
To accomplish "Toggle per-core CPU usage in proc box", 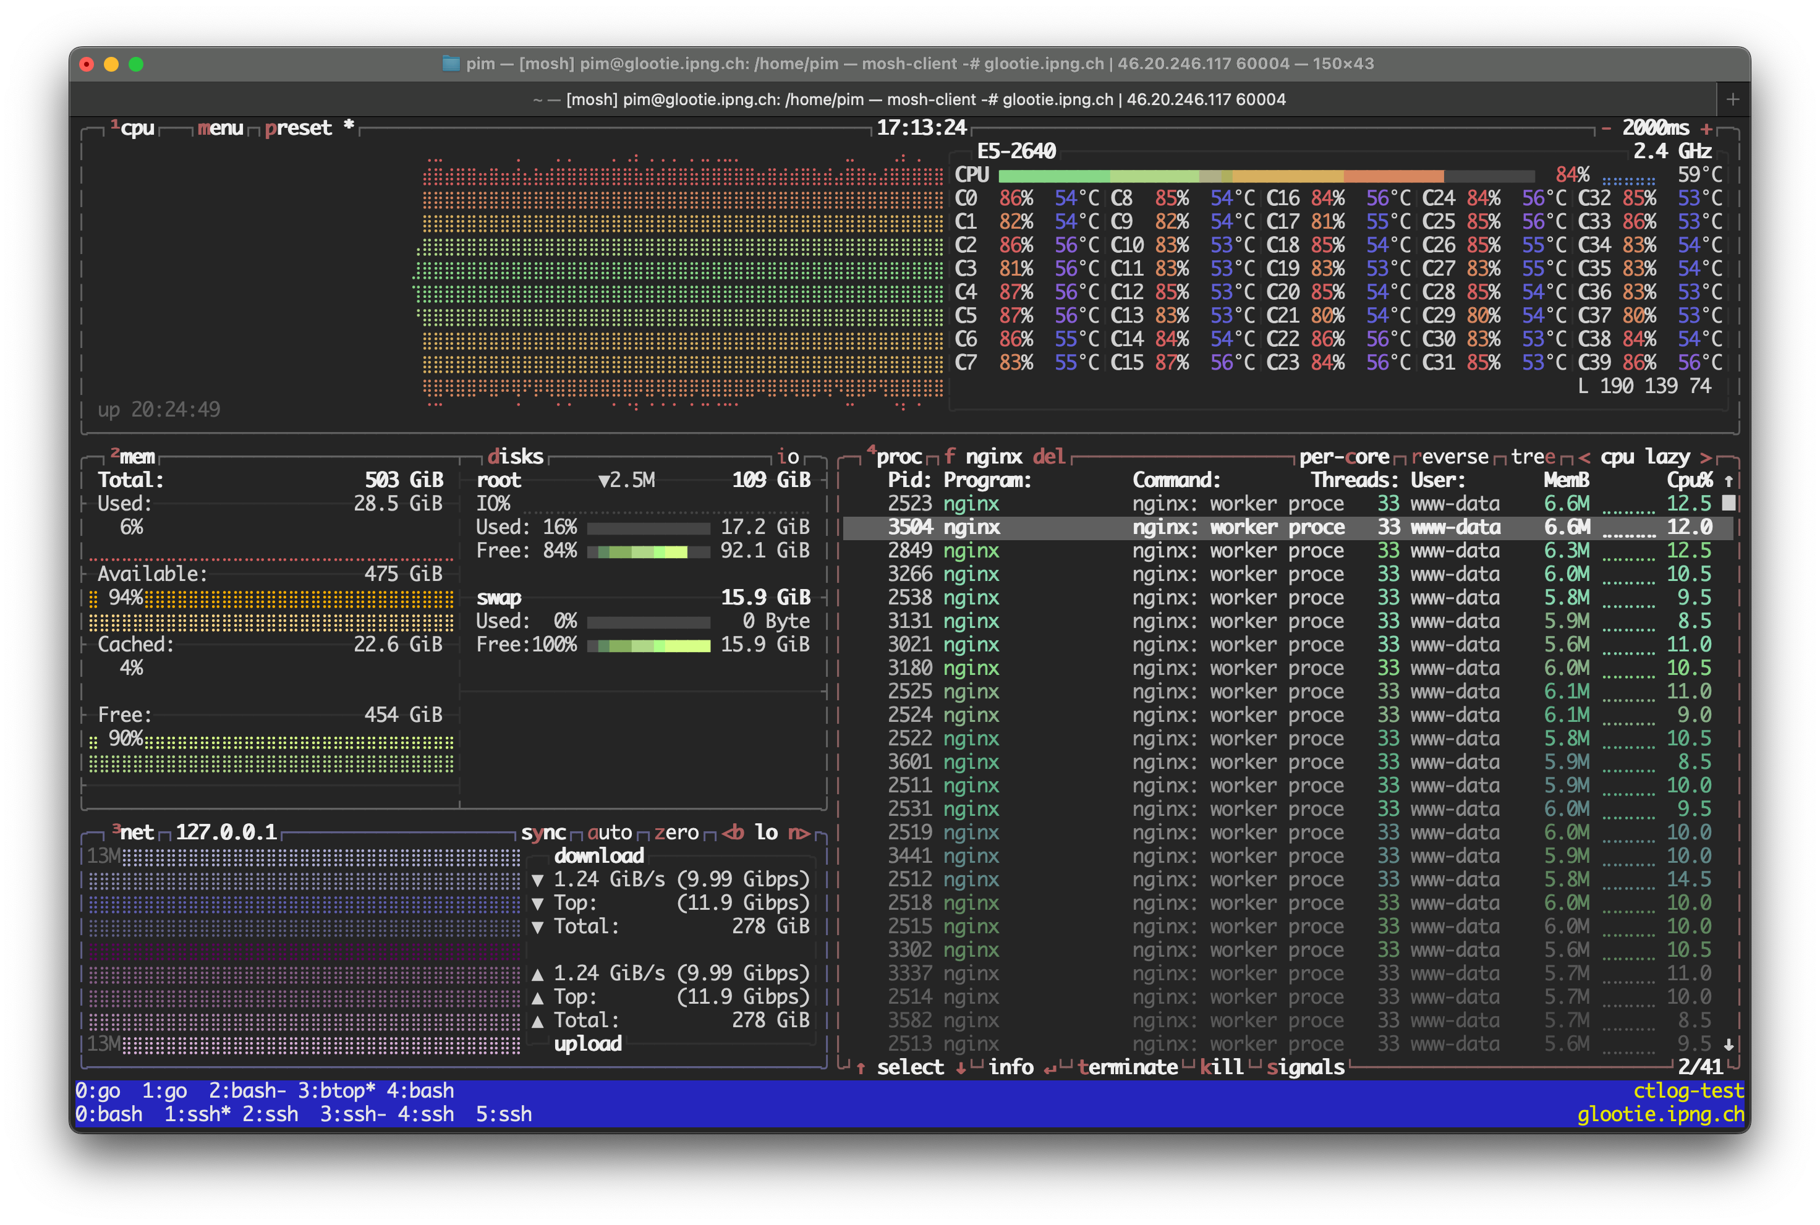I will (1343, 457).
